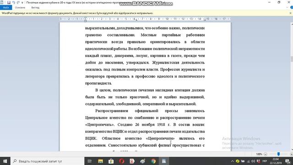Click the red Dropbox-style tray icon

pos(258,161)
